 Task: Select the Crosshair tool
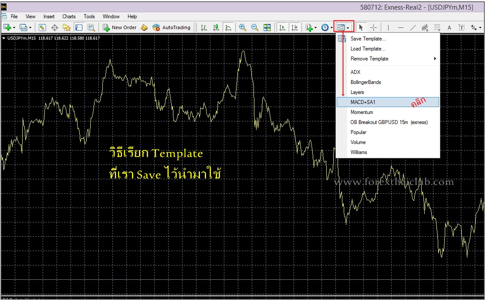374,27
